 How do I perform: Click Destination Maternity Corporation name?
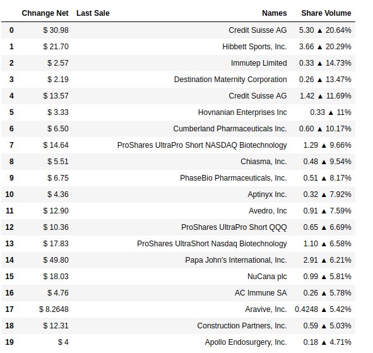pos(230,80)
